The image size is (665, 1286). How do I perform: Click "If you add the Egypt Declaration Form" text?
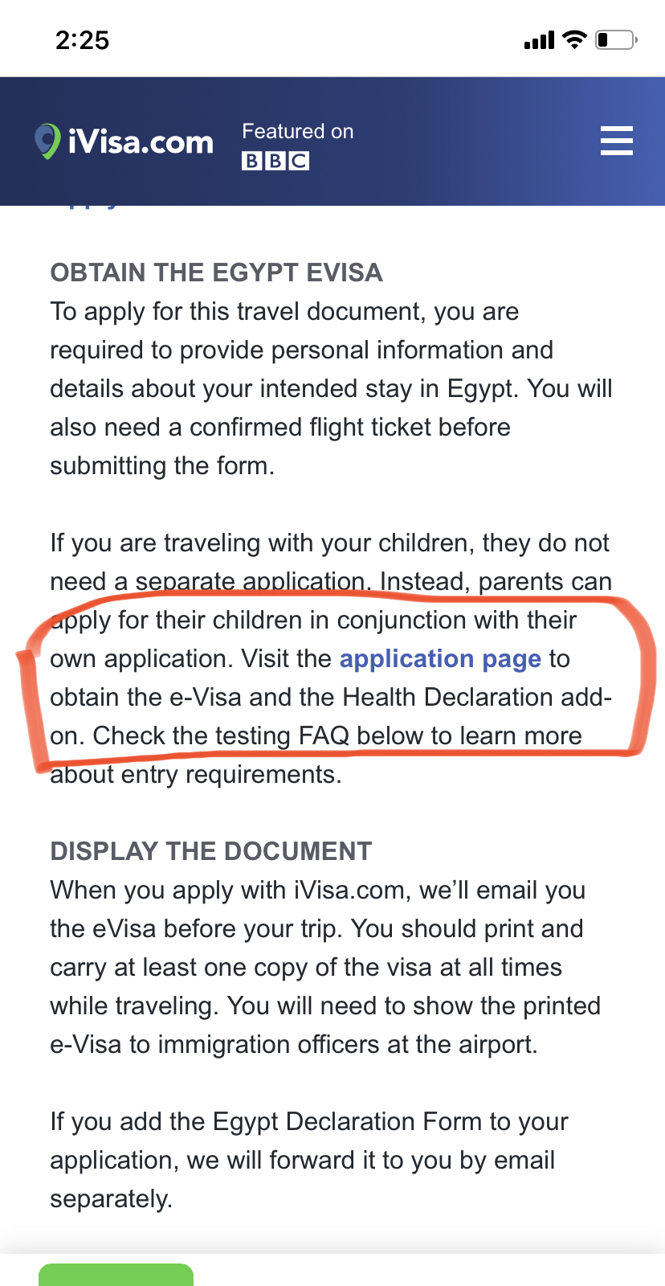point(309,1122)
